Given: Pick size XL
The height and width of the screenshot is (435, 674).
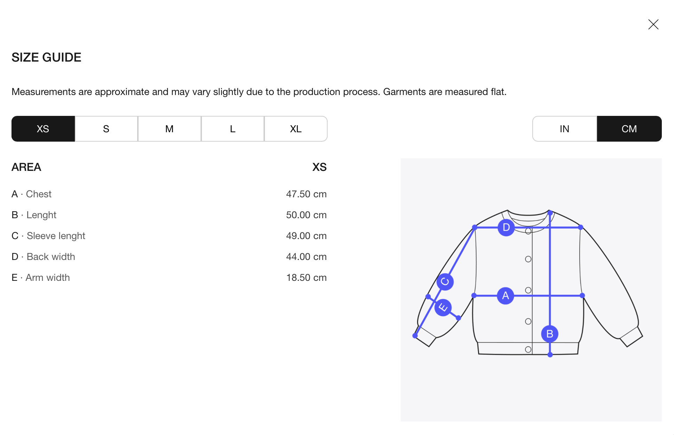Looking at the screenshot, I should click(x=296, y=129).
